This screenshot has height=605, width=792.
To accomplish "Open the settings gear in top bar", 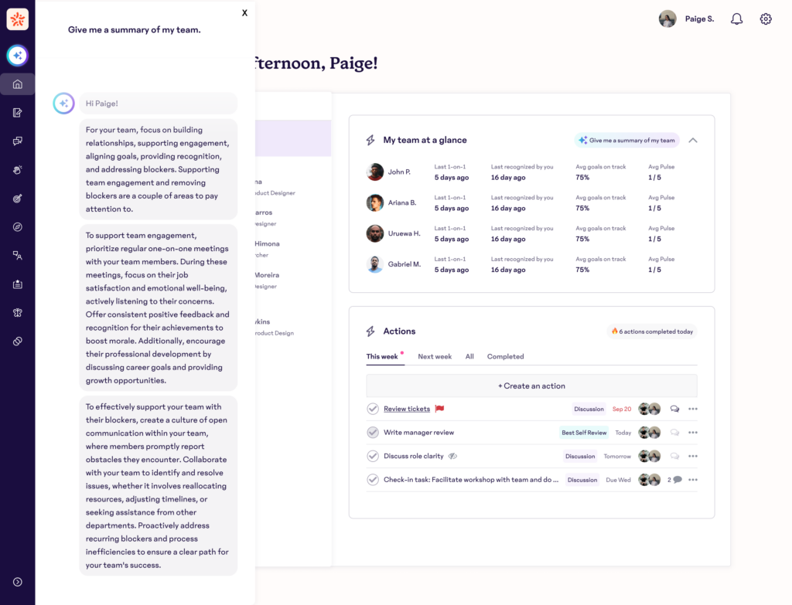I will pos(765,19).
